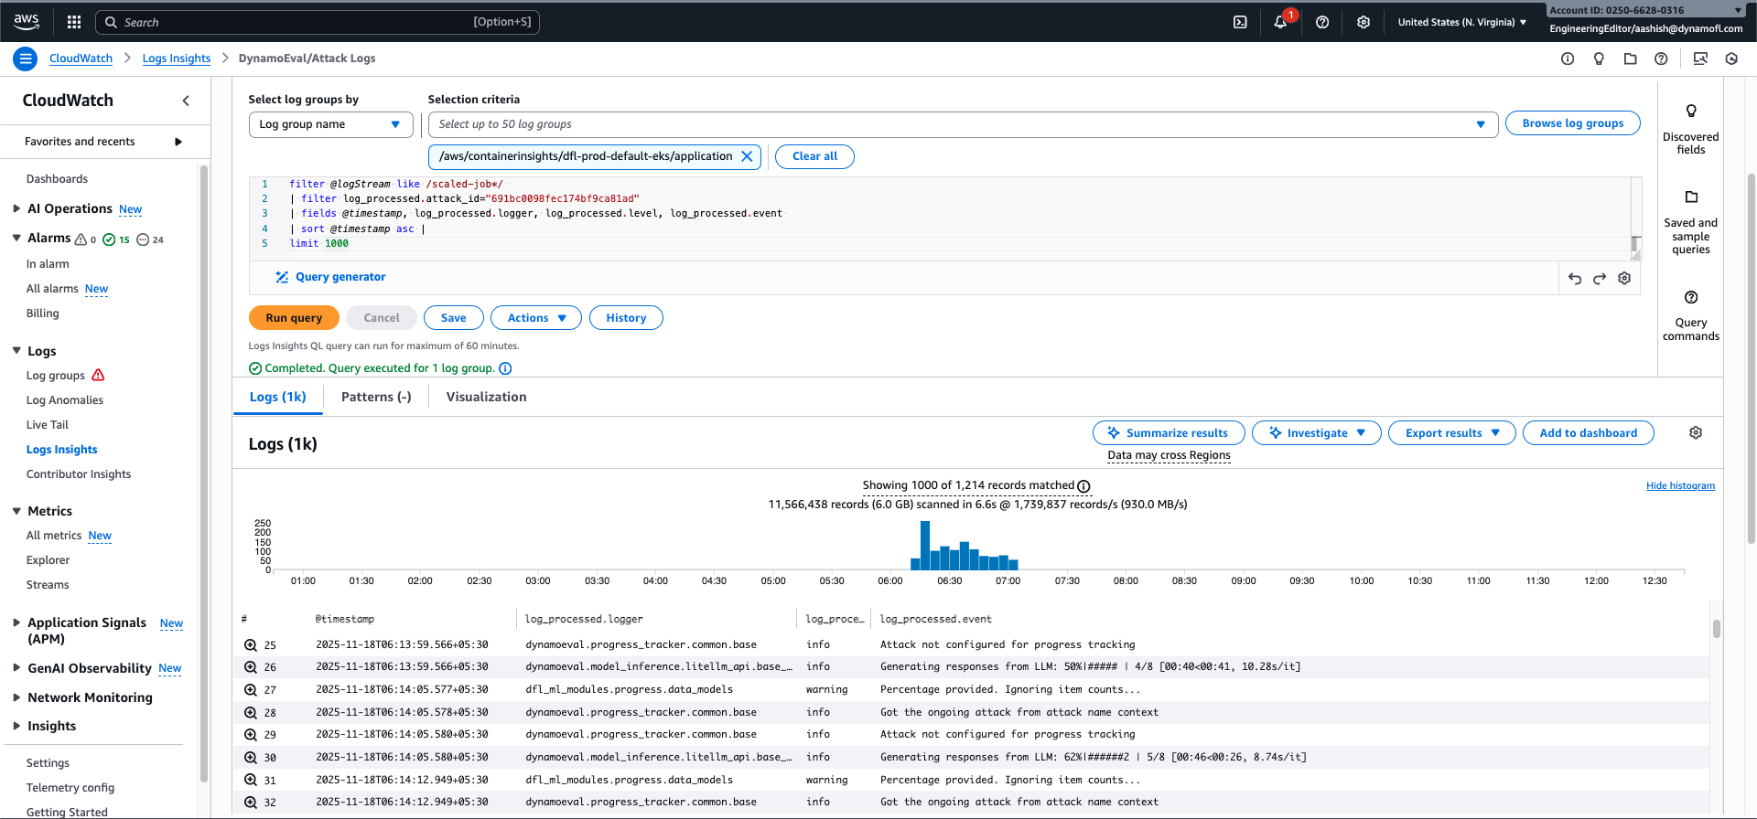1757x819 pixels.
Task: Open the query editor settings gear
Action: coord(1624,278)
